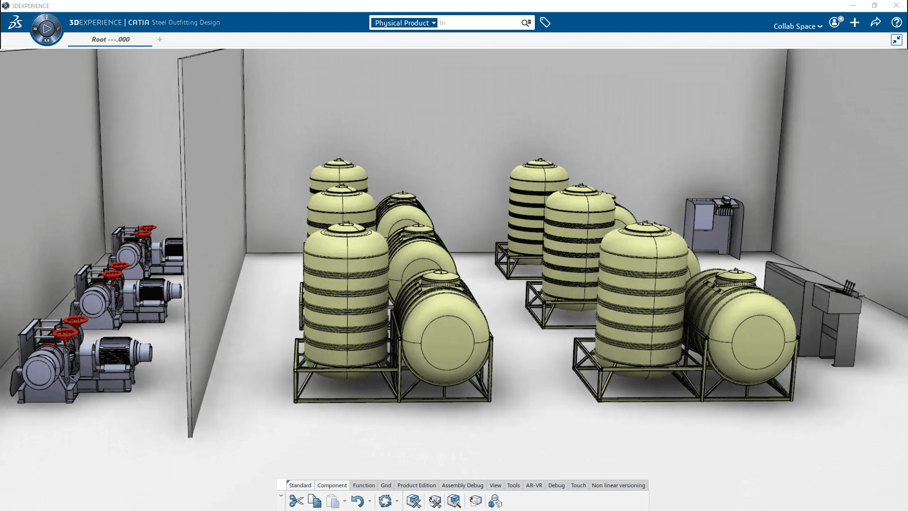
Task: Select the Product Edition tab
Action: pyautogui.click(x=416, y=485)
